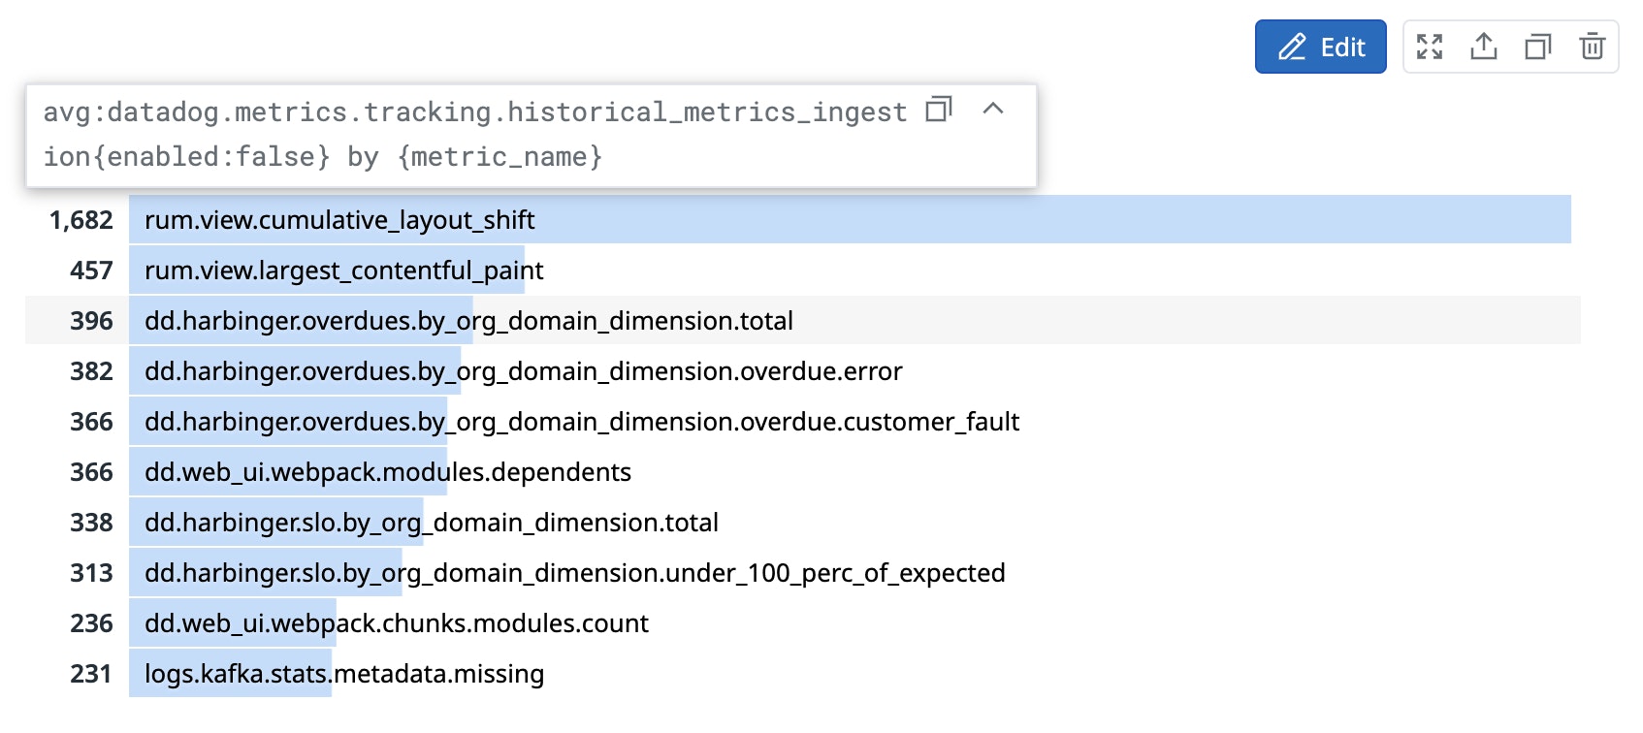Click dd.web_ui.webpack.modules.dependents row
The width and height of the screenshot is (1643, 733).
coord(388,472)
